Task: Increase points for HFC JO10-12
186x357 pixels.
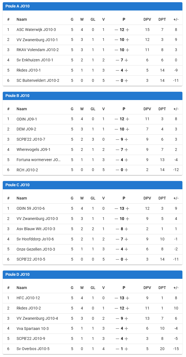Action: click(127, 298)
